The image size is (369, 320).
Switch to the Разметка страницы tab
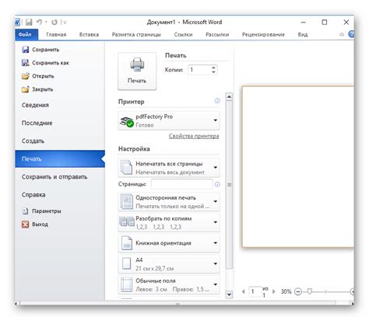[136, 35]
